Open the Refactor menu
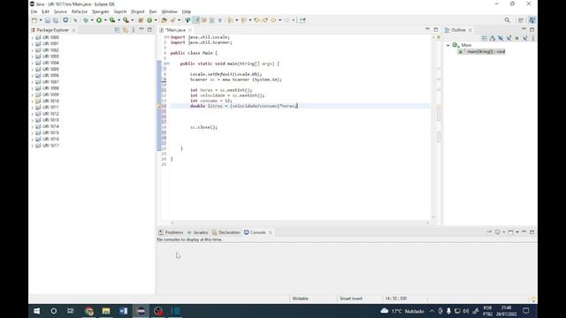Viewport: 566px width, 318px height. click(x=80, y=11)
